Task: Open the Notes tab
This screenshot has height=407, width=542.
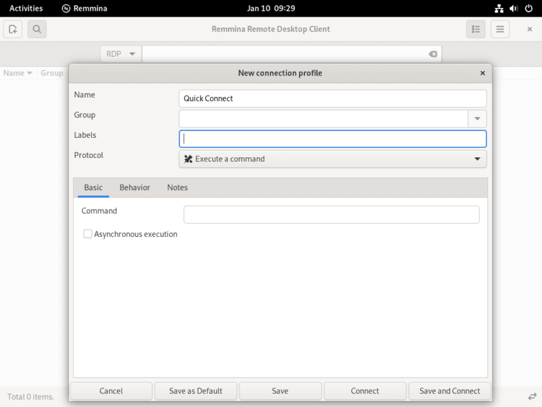Action: pyautogui.click(x=177, y=187)
